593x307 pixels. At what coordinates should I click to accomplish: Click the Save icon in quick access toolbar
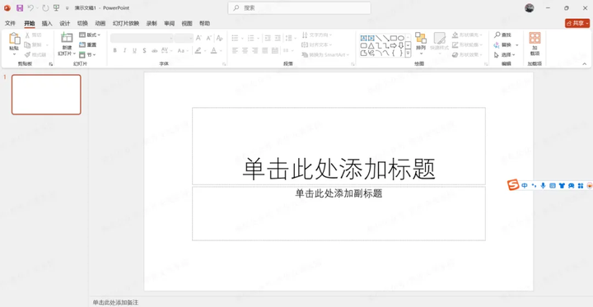20,8
